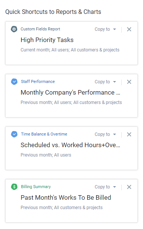
Task: Click the green dollar Billing Summary icon
Action: (14, 187)
